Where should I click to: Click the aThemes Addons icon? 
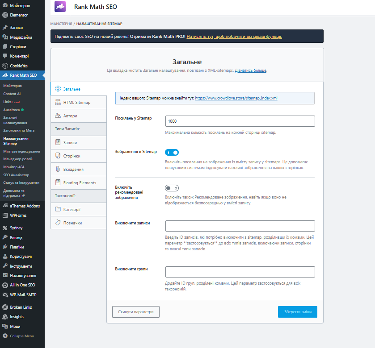tap(5, 206)
